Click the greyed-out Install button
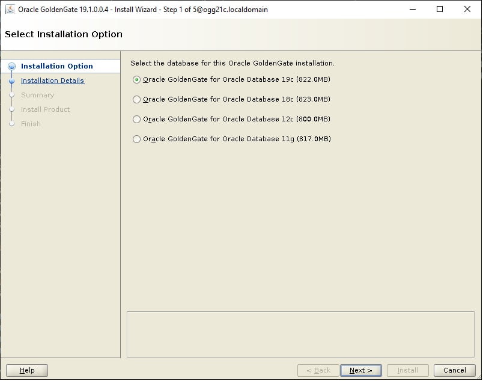Viewport: 483px width, 381px height. [x=407, y=370]
